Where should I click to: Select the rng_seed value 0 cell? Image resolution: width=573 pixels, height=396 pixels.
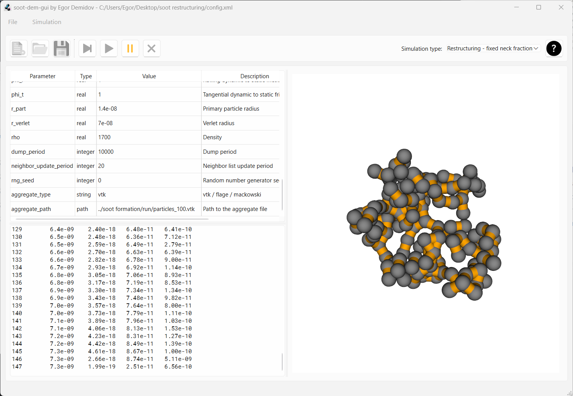[149, 180]
